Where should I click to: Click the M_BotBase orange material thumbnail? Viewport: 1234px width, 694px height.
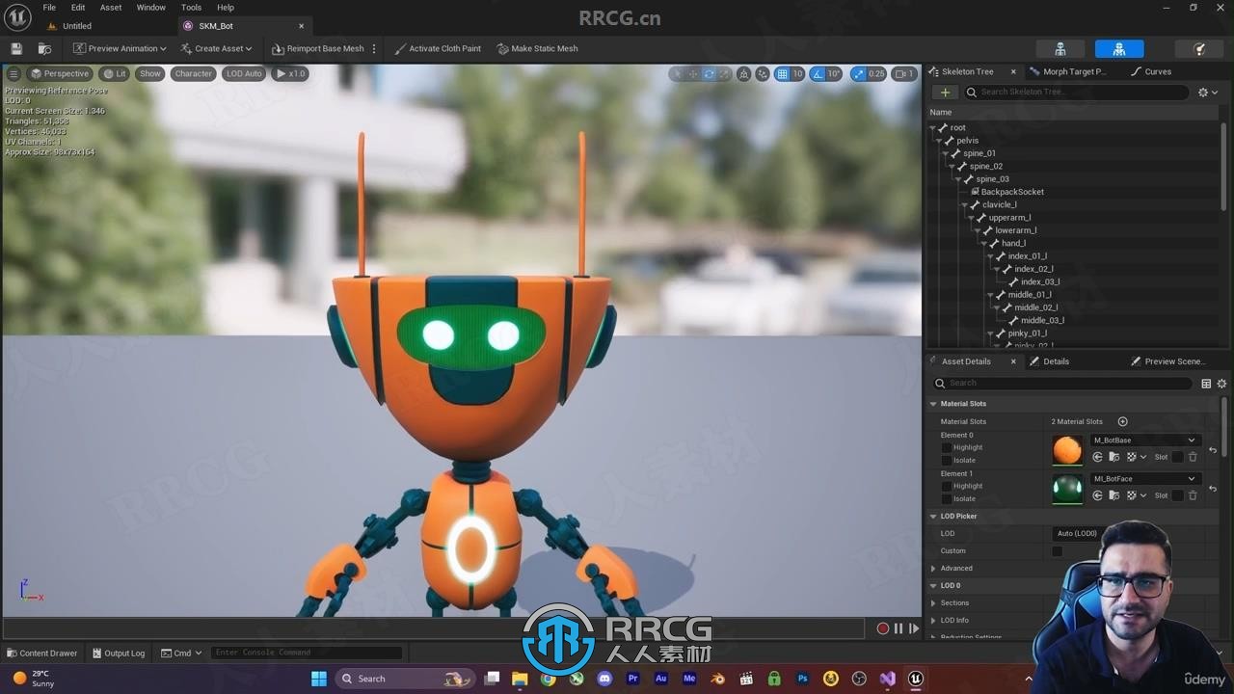tap(1067, 450)
